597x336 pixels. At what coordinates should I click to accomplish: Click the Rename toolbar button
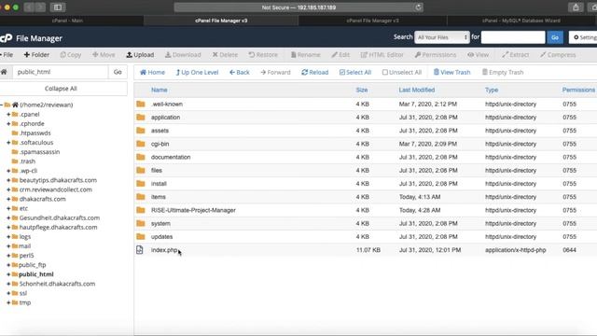click(305, 55)
